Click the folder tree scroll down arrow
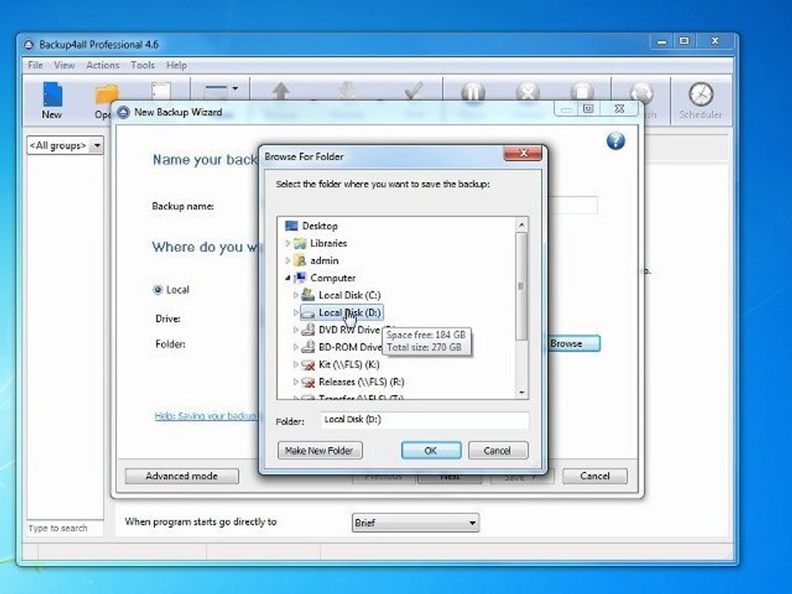 click(x=521, y=392)
